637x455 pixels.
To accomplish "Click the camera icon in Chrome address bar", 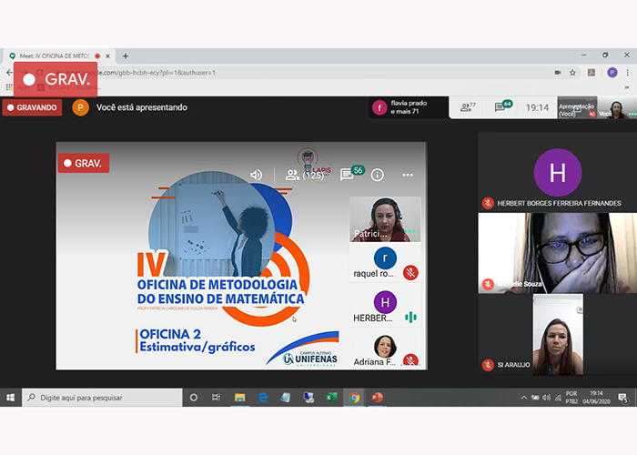I will pos(558,73).
